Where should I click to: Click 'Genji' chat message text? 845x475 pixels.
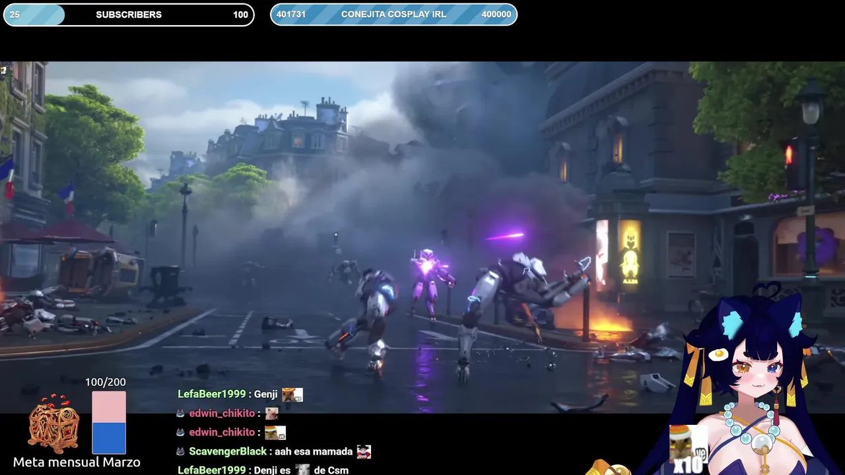[266, 395]
